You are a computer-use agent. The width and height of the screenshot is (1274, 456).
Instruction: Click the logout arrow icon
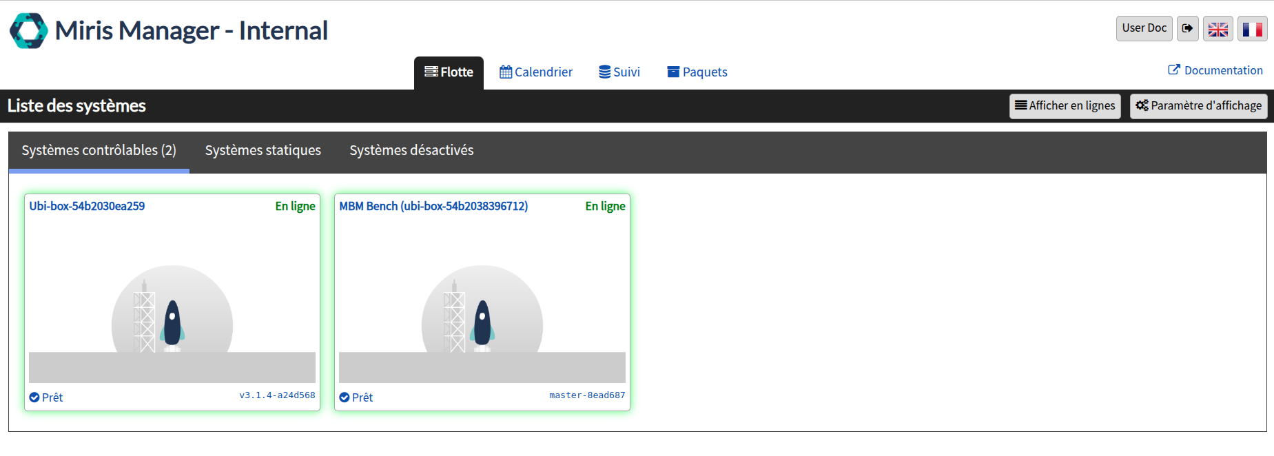point(1187,28)
